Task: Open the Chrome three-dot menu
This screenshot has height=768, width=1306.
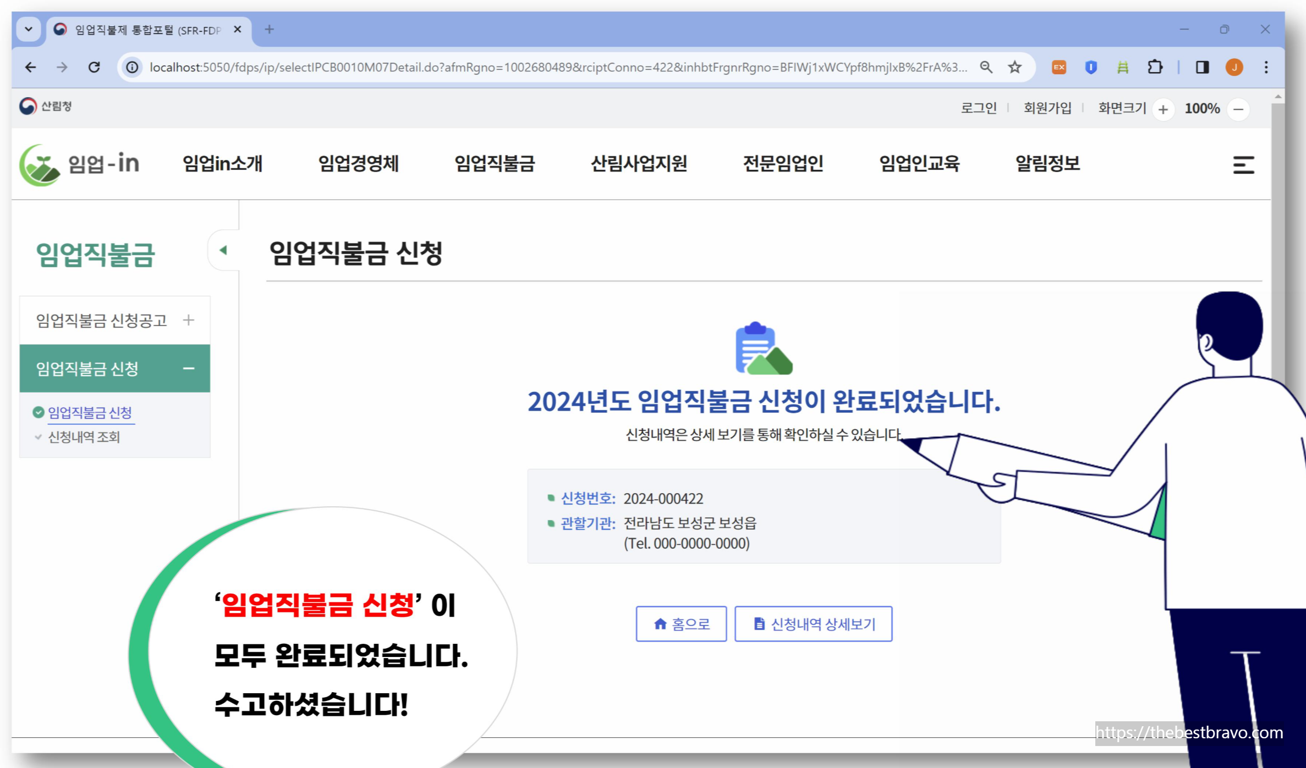Action: tap(1266, 67)
